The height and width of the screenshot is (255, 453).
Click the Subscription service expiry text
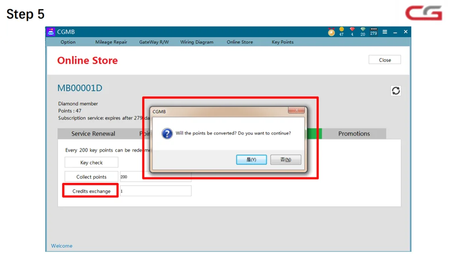pyautogui.click(x=104, y=118)
